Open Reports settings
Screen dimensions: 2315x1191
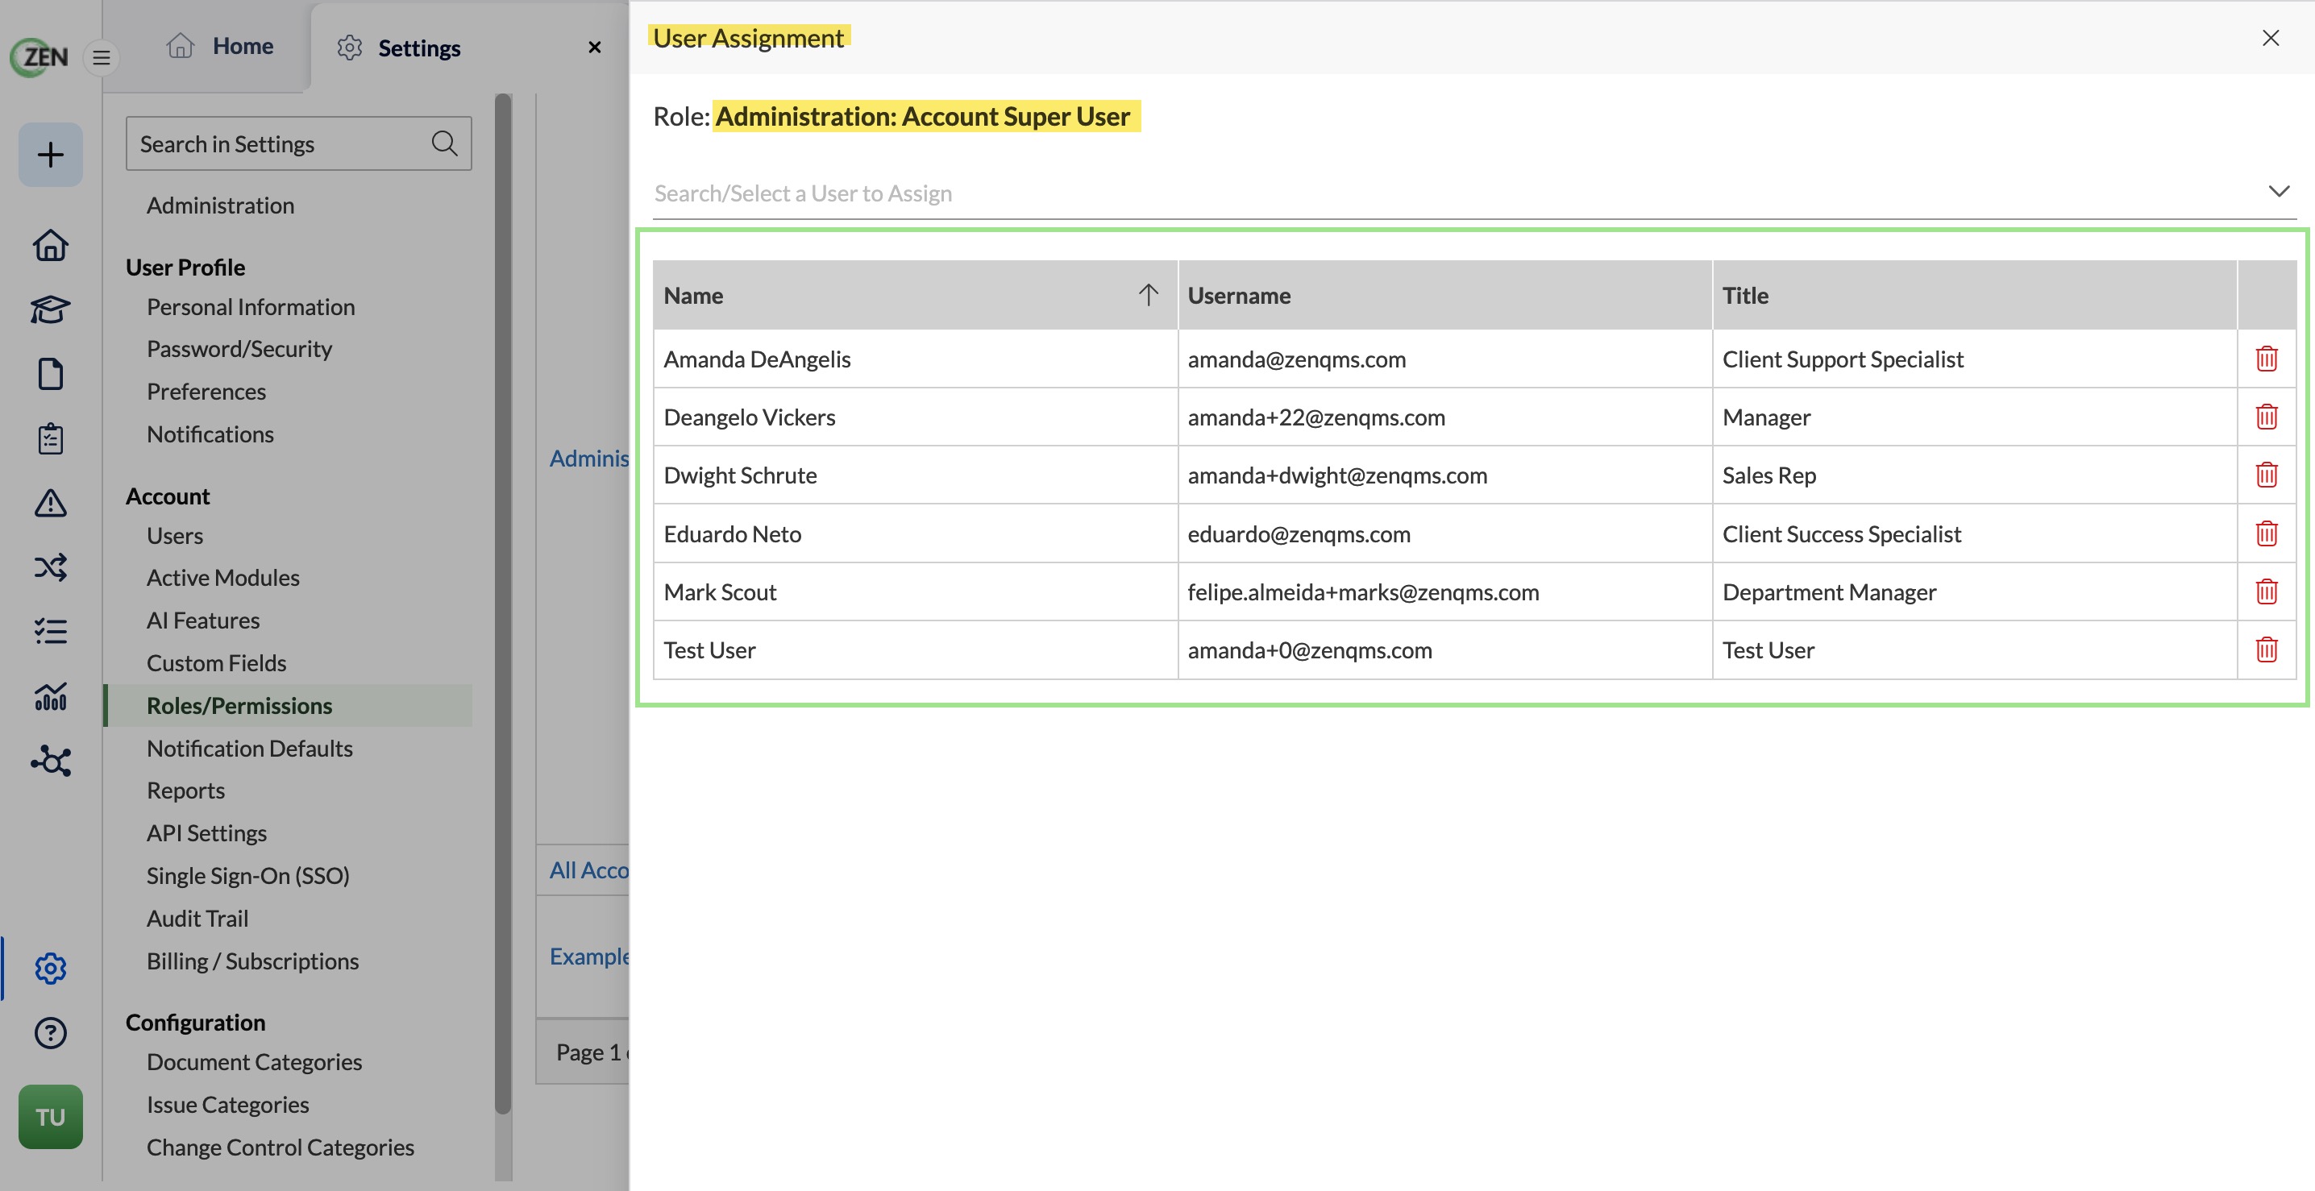(185, 791)
